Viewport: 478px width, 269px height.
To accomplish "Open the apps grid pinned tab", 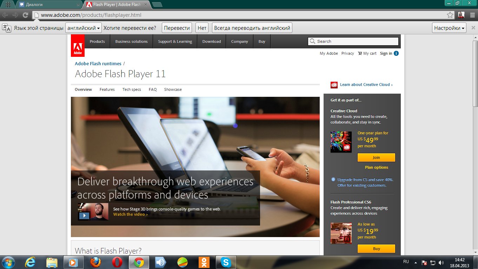I will click(8, 5).
